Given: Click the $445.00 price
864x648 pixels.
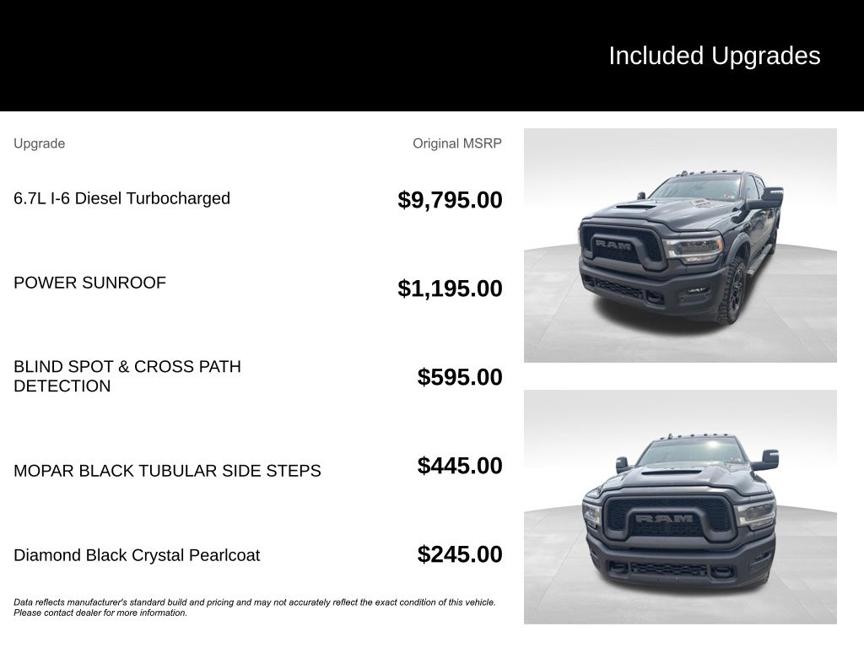Looking at the screenshot, I should click(x=460, y=466).
